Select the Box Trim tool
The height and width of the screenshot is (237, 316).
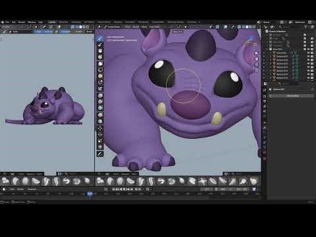(100, 82)
